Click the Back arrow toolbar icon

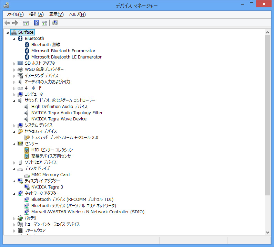point(7,23)
